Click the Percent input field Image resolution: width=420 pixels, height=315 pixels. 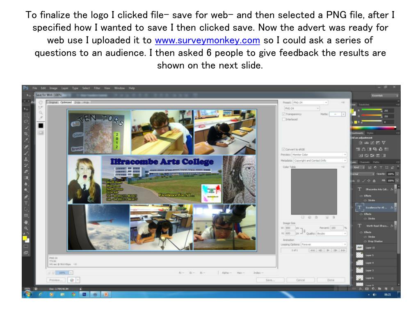337,228
